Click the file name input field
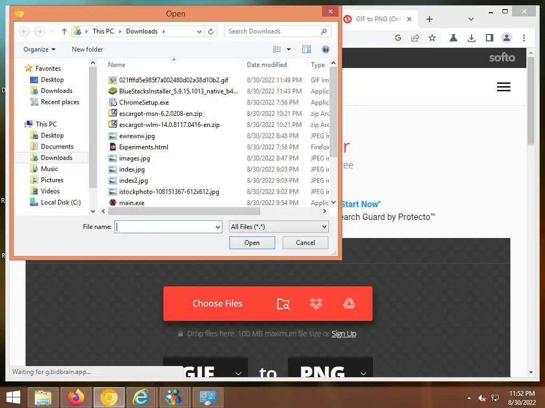 (x=165, y=227)
